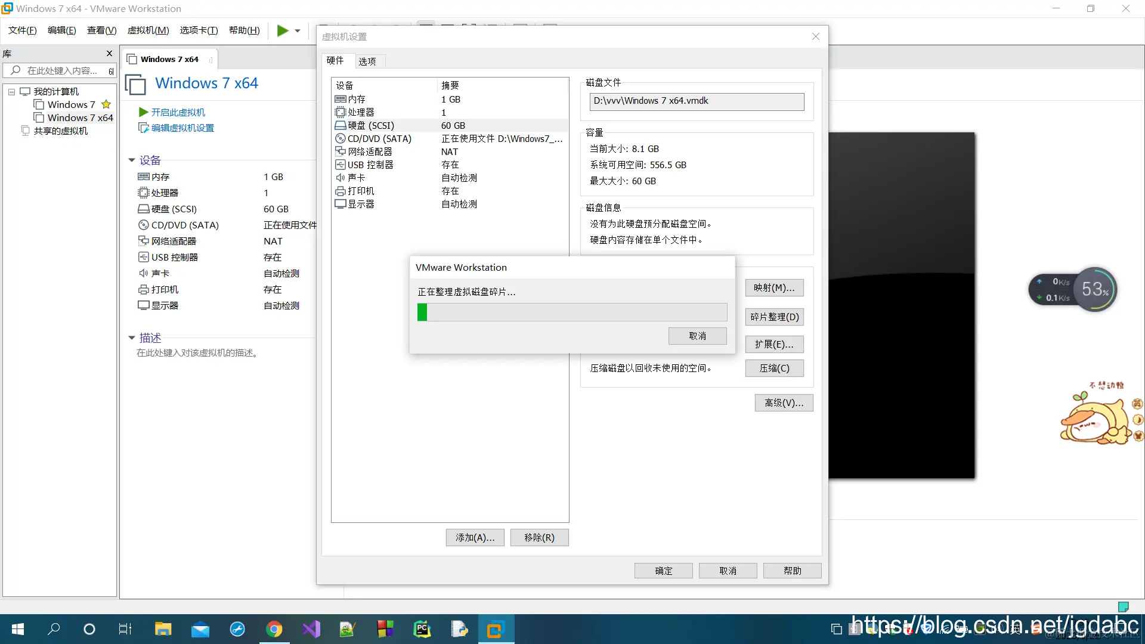Screen dimensions: 1145x644
Task: Select the 显示器 display device
Action: click(x=361, y=203)
